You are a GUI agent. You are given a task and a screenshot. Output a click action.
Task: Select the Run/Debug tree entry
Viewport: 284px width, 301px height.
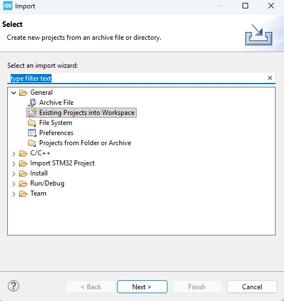(47, 183)
